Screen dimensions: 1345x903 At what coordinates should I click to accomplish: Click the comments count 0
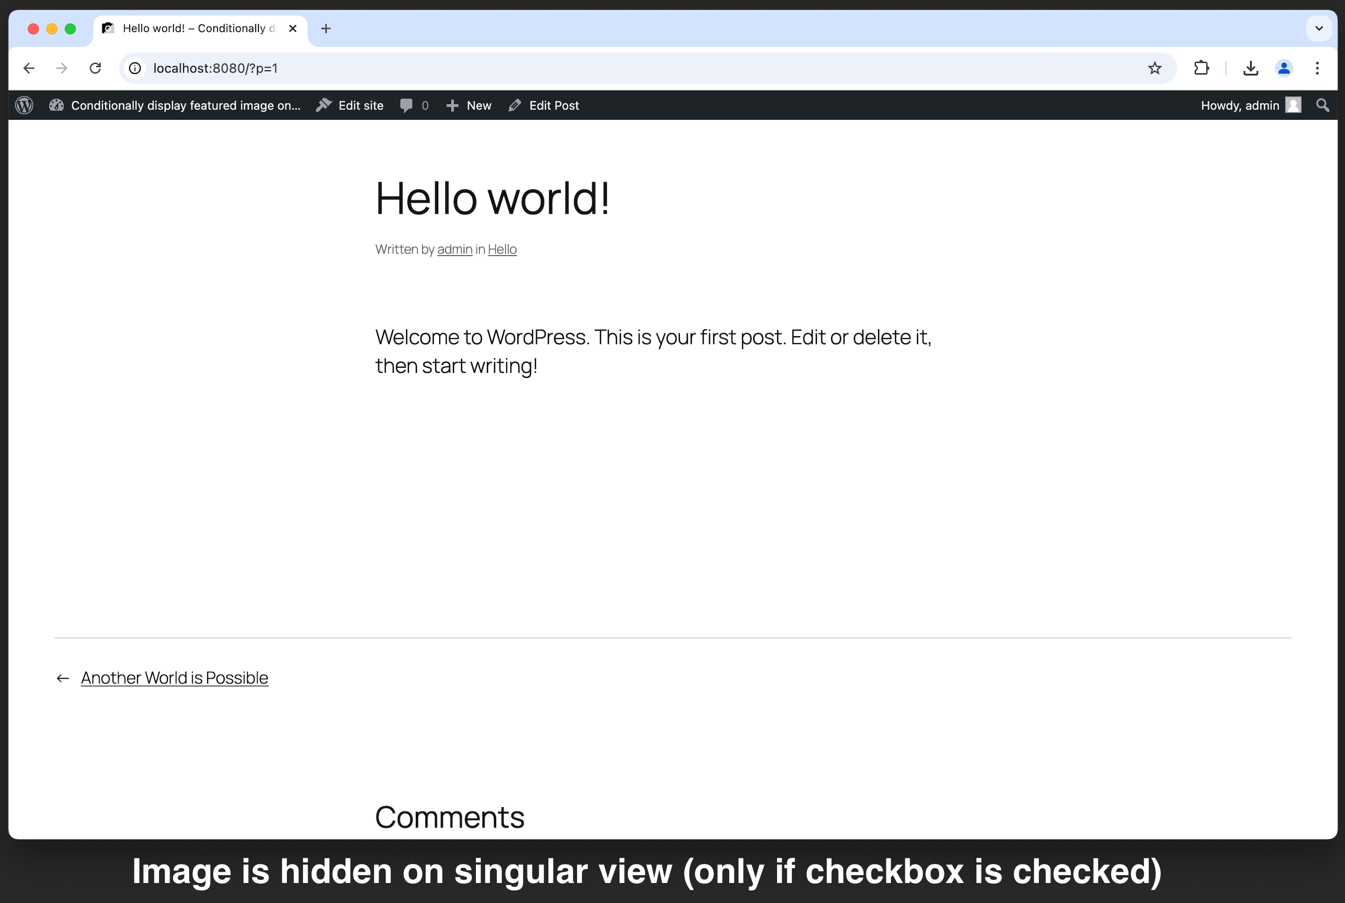coord(425,106)
